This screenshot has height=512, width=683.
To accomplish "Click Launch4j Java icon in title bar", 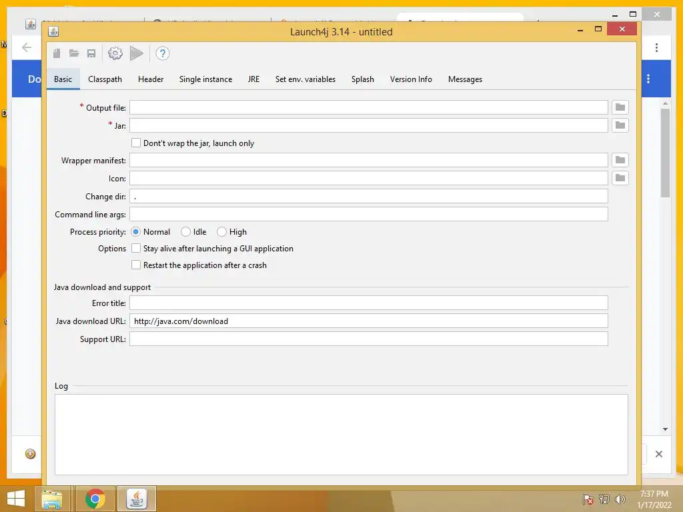I will (x=53, y=31).
